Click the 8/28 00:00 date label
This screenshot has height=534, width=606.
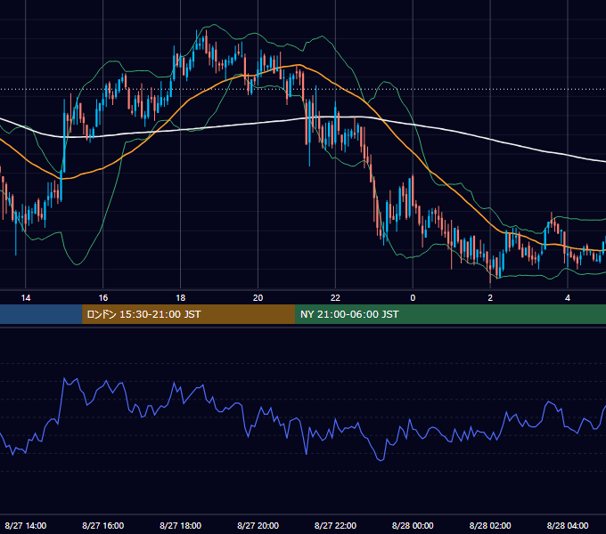413,525
